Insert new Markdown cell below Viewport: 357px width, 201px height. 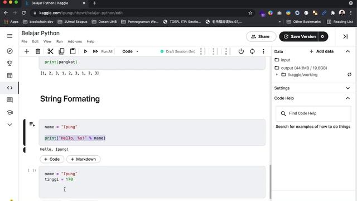point(83,159)
